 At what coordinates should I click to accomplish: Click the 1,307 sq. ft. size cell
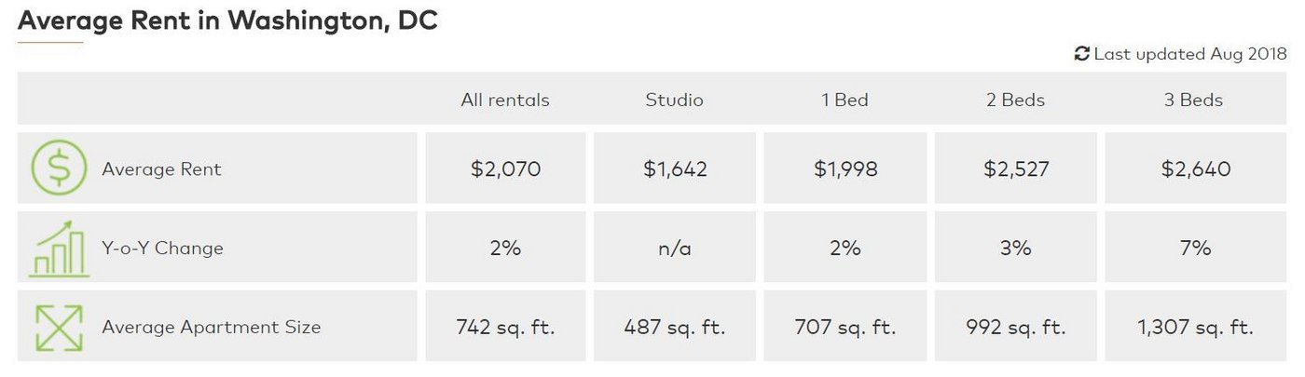tap(1195, 328)
